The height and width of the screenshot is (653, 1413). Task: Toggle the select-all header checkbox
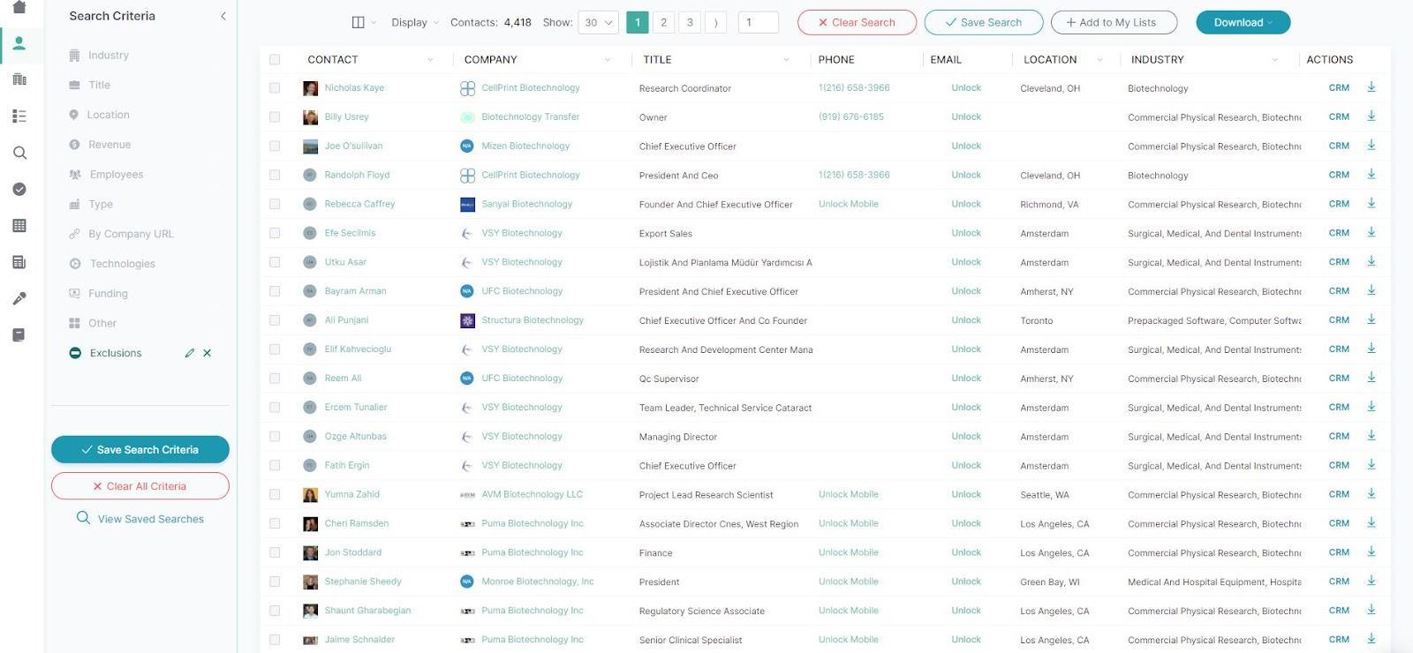point(275,59)
